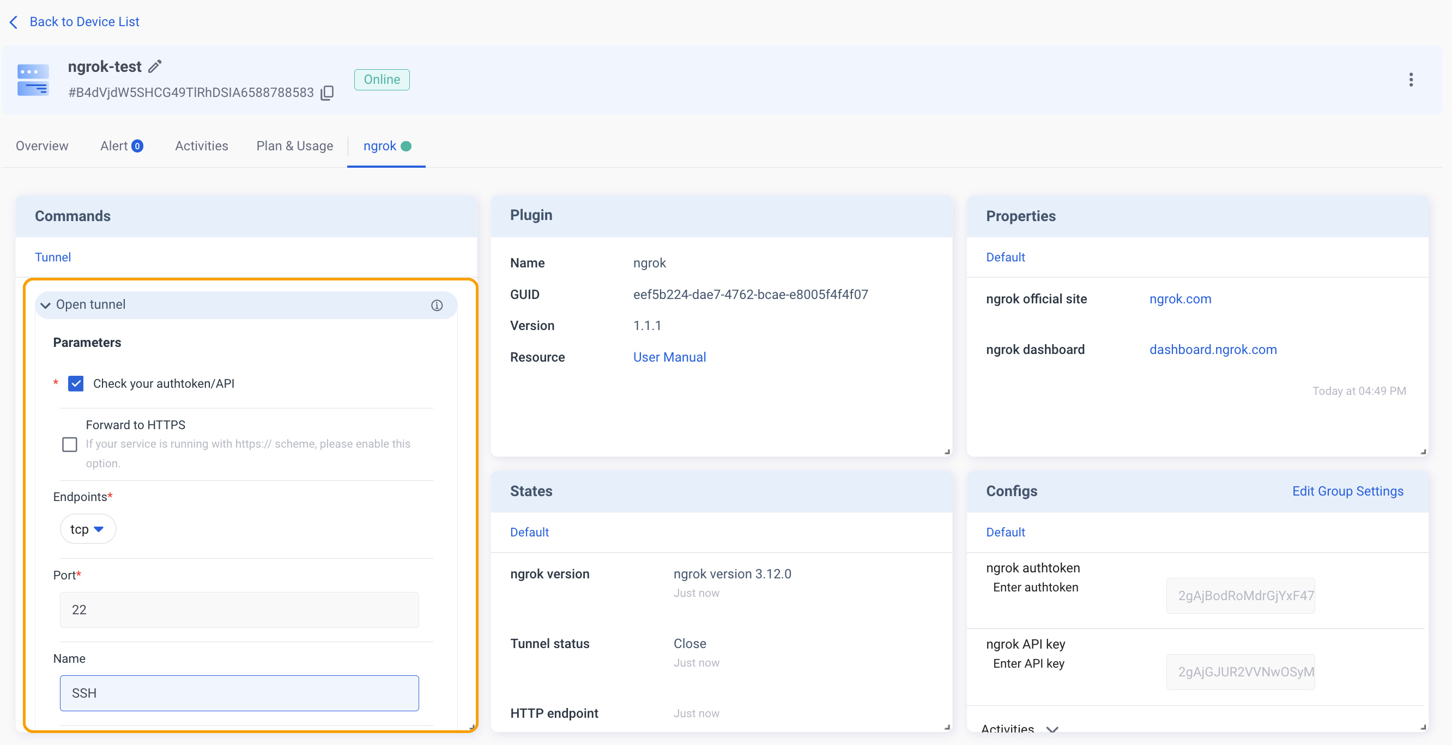Image resolution: width=1452 pixels, height=745 pixels.
Task: Click the ngrok authtoken field
Action: [1240, 596]
